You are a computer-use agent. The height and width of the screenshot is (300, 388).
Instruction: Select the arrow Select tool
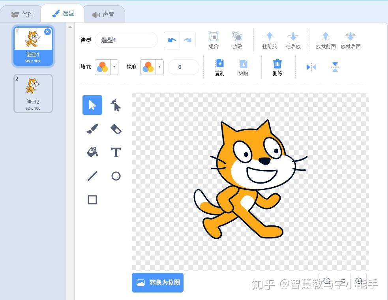(92, 105)
